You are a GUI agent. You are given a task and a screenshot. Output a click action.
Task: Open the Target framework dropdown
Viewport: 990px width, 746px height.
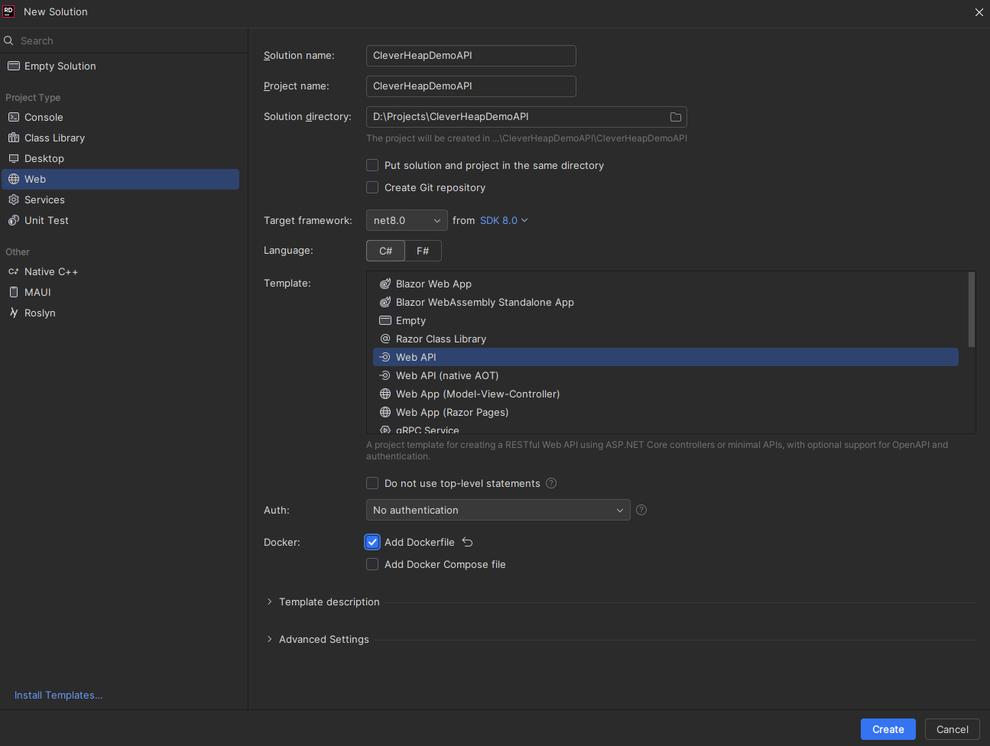click(x=406, y=220)
